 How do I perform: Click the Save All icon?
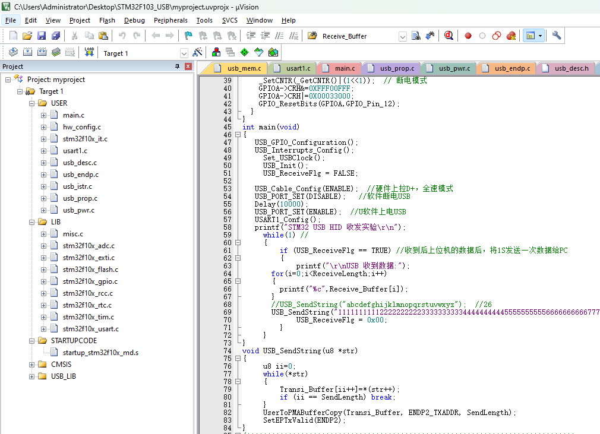tap(56, 36)
